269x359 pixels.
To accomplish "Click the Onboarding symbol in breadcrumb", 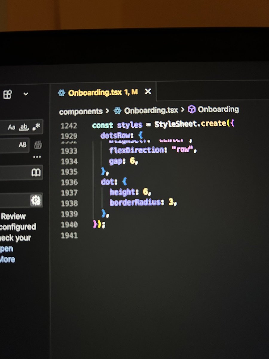I will [x=218, y=109].
